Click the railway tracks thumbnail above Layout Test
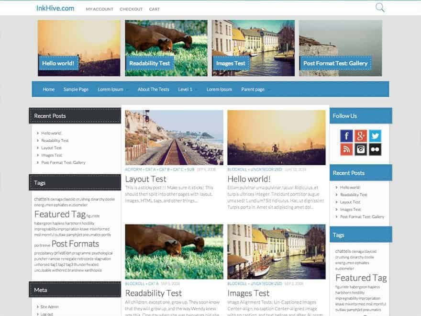The image size is (421, 316). click(x=174, y=137)
